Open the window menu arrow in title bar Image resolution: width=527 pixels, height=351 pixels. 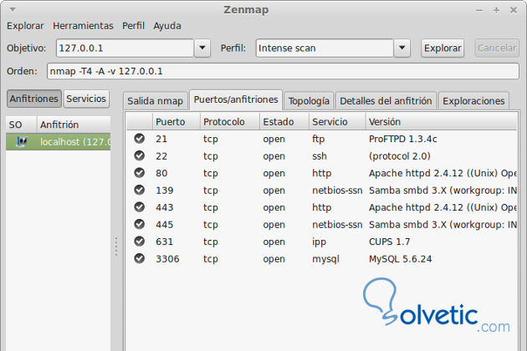(13, 10)
